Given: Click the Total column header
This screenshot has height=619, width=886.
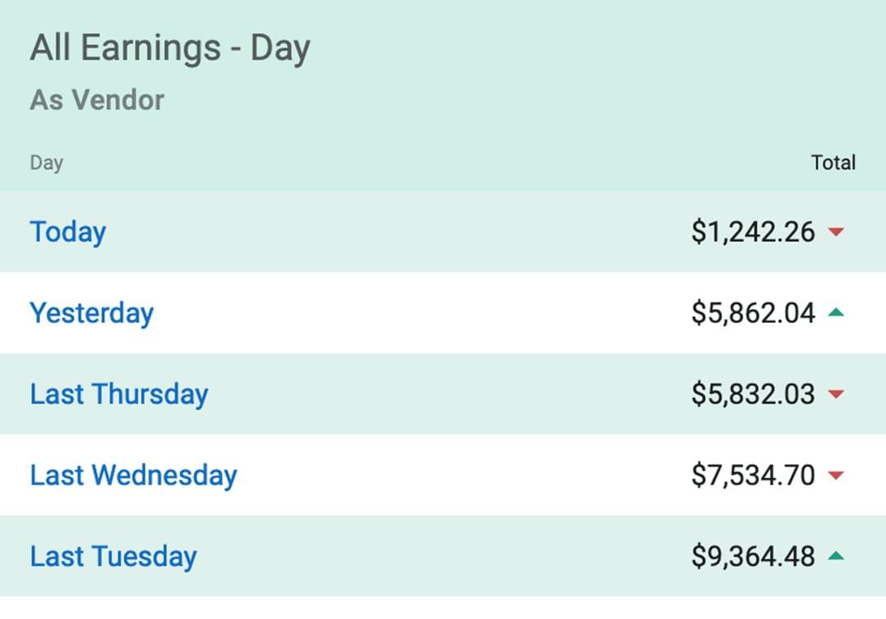Looking at the screenshot, I should click(x=833, y=162).
